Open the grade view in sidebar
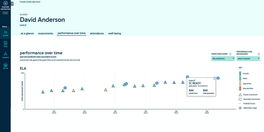264x132 pixels. 5,33
